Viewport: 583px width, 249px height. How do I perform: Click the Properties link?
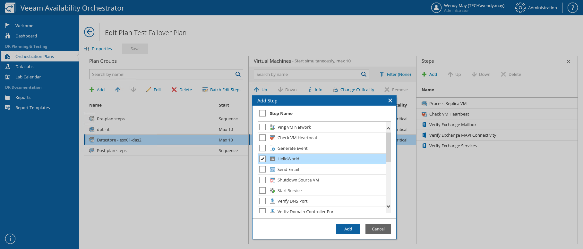coord(102,49)
